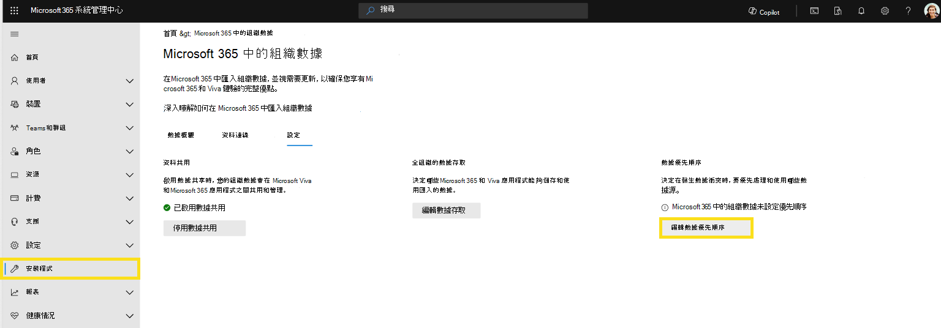Click the 搜尋 search box
The image size is (941, 328).
click(x=473, y=11)
